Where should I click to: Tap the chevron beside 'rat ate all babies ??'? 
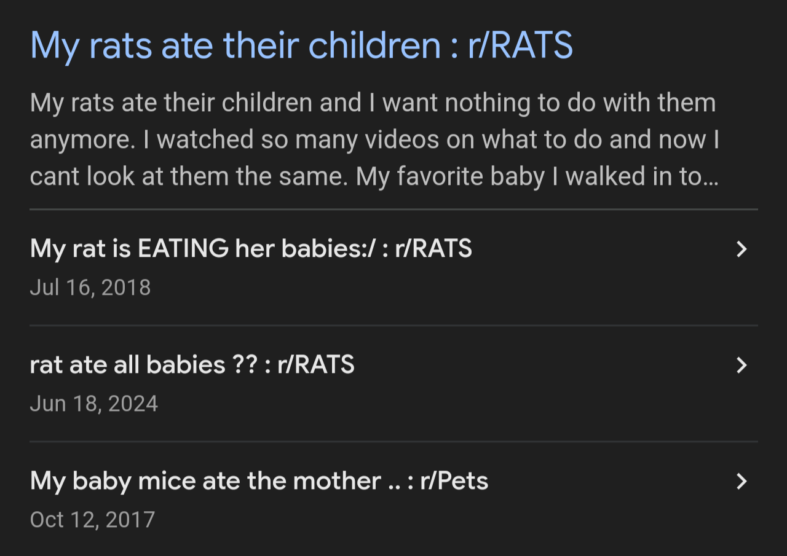point(742,365)
